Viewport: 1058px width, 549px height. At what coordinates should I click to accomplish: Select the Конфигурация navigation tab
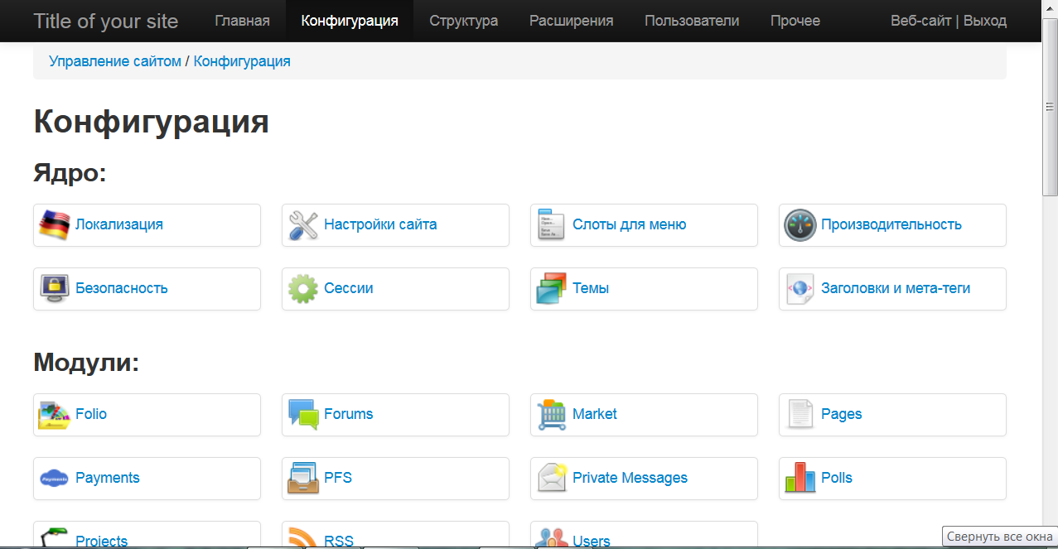(350, 21)
